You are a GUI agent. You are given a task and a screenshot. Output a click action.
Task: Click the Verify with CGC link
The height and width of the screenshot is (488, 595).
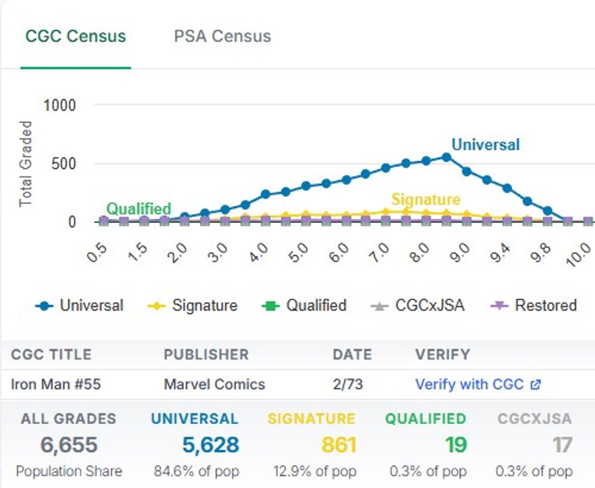[x=469, y=384]
